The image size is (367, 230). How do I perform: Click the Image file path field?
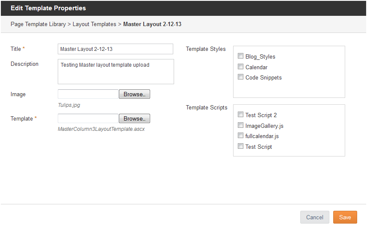coord(88,94)
